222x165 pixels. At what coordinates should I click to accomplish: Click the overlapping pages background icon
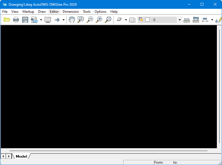132,20
